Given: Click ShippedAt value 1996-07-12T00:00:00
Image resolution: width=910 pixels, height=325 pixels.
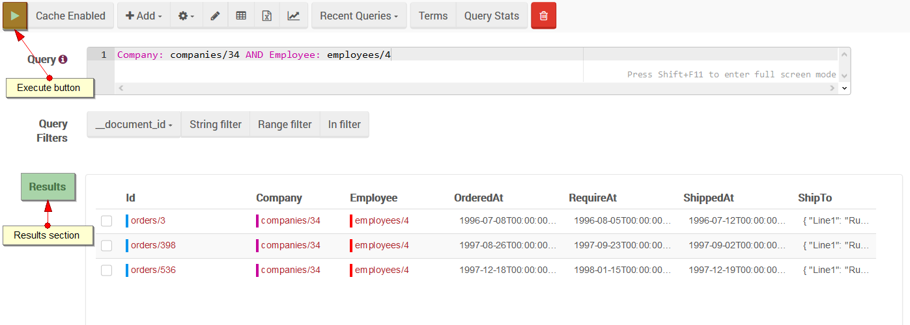Looking at the screenshot, I should (x=737, y=221).
